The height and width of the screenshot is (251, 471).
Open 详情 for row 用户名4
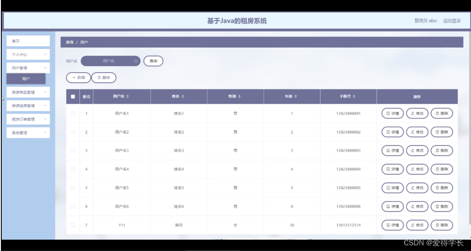tap(392, 169)
